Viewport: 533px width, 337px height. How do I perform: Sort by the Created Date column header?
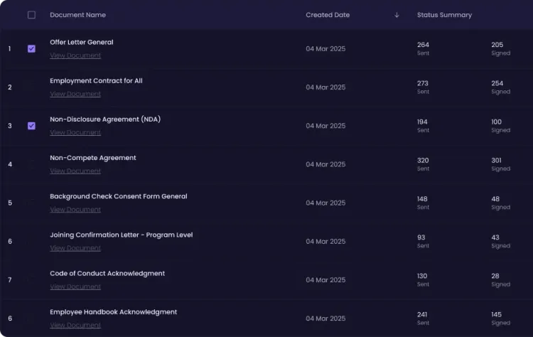tap(328, 15)
